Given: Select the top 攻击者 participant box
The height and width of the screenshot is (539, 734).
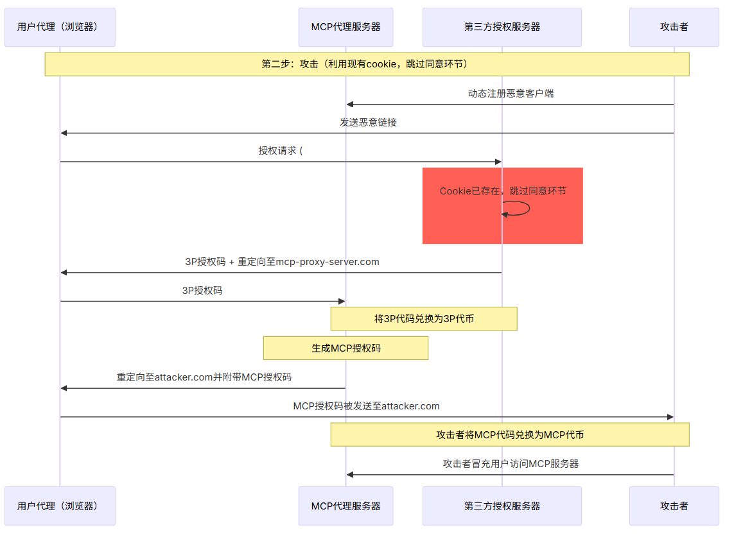Looking at the screenshot, I should click(674, 27).
